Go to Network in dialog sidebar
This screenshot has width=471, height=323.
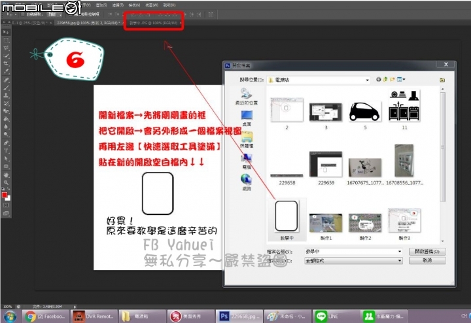(247, 182)
